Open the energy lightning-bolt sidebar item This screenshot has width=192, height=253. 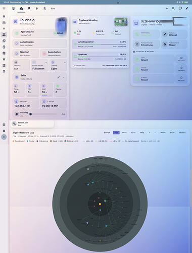4,28
